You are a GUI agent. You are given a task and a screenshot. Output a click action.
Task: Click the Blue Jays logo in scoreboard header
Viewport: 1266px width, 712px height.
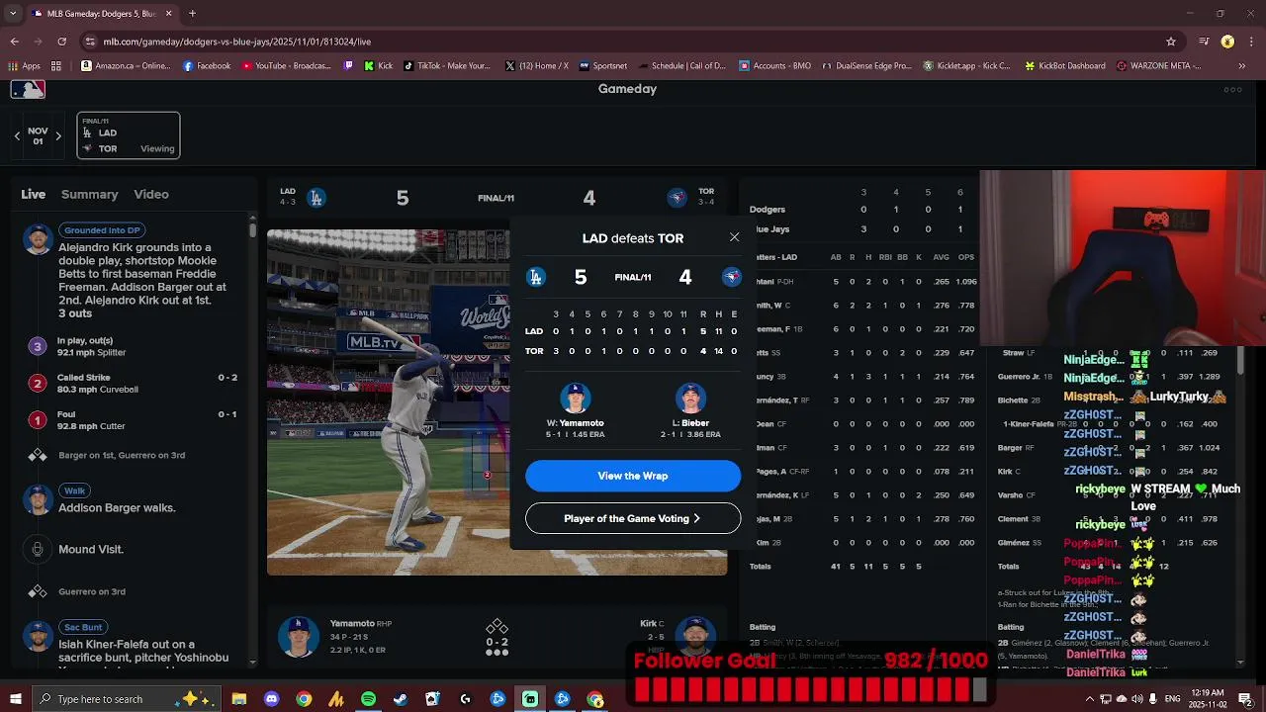[x=677, y=198]
